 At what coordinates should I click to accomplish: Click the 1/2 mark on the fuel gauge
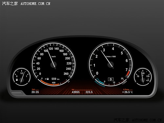pos(22,73)
